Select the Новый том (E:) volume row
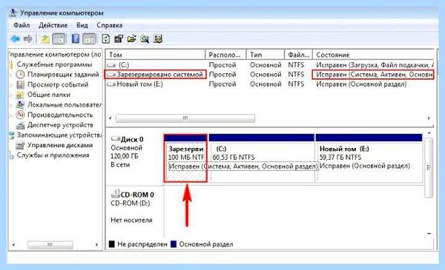The width and height of the screenshot is (445, 270). pyautogui.click(x=270, y=84)
